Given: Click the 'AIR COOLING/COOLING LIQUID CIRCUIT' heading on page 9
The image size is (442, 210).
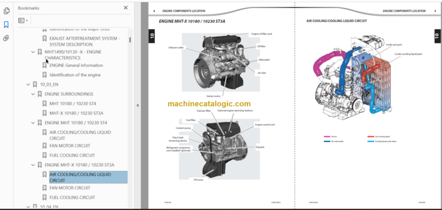Looking at the screenshot, I should coord(337,21).
